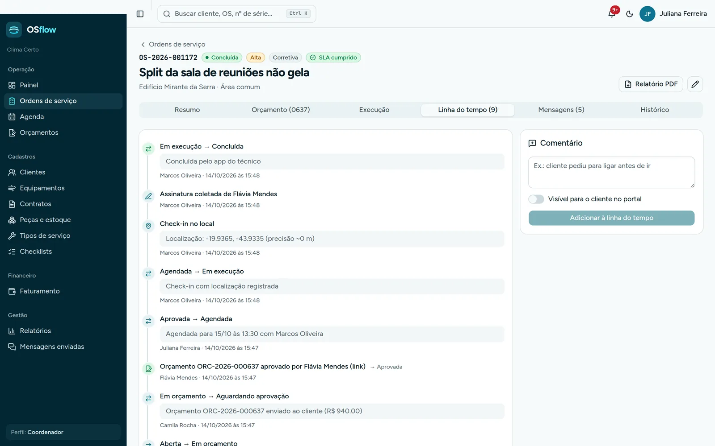Image resolution: width=715 pixels, height=446 pixels.
Task: Open the Mensagens (5) tab
Action: coord(561,110)
